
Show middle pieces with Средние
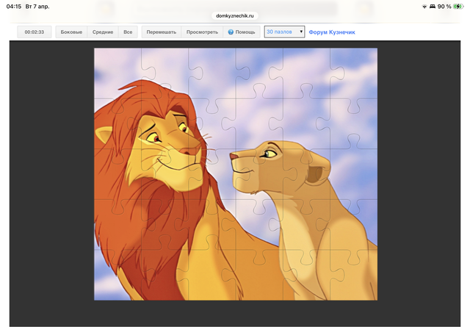click(103, 32)
